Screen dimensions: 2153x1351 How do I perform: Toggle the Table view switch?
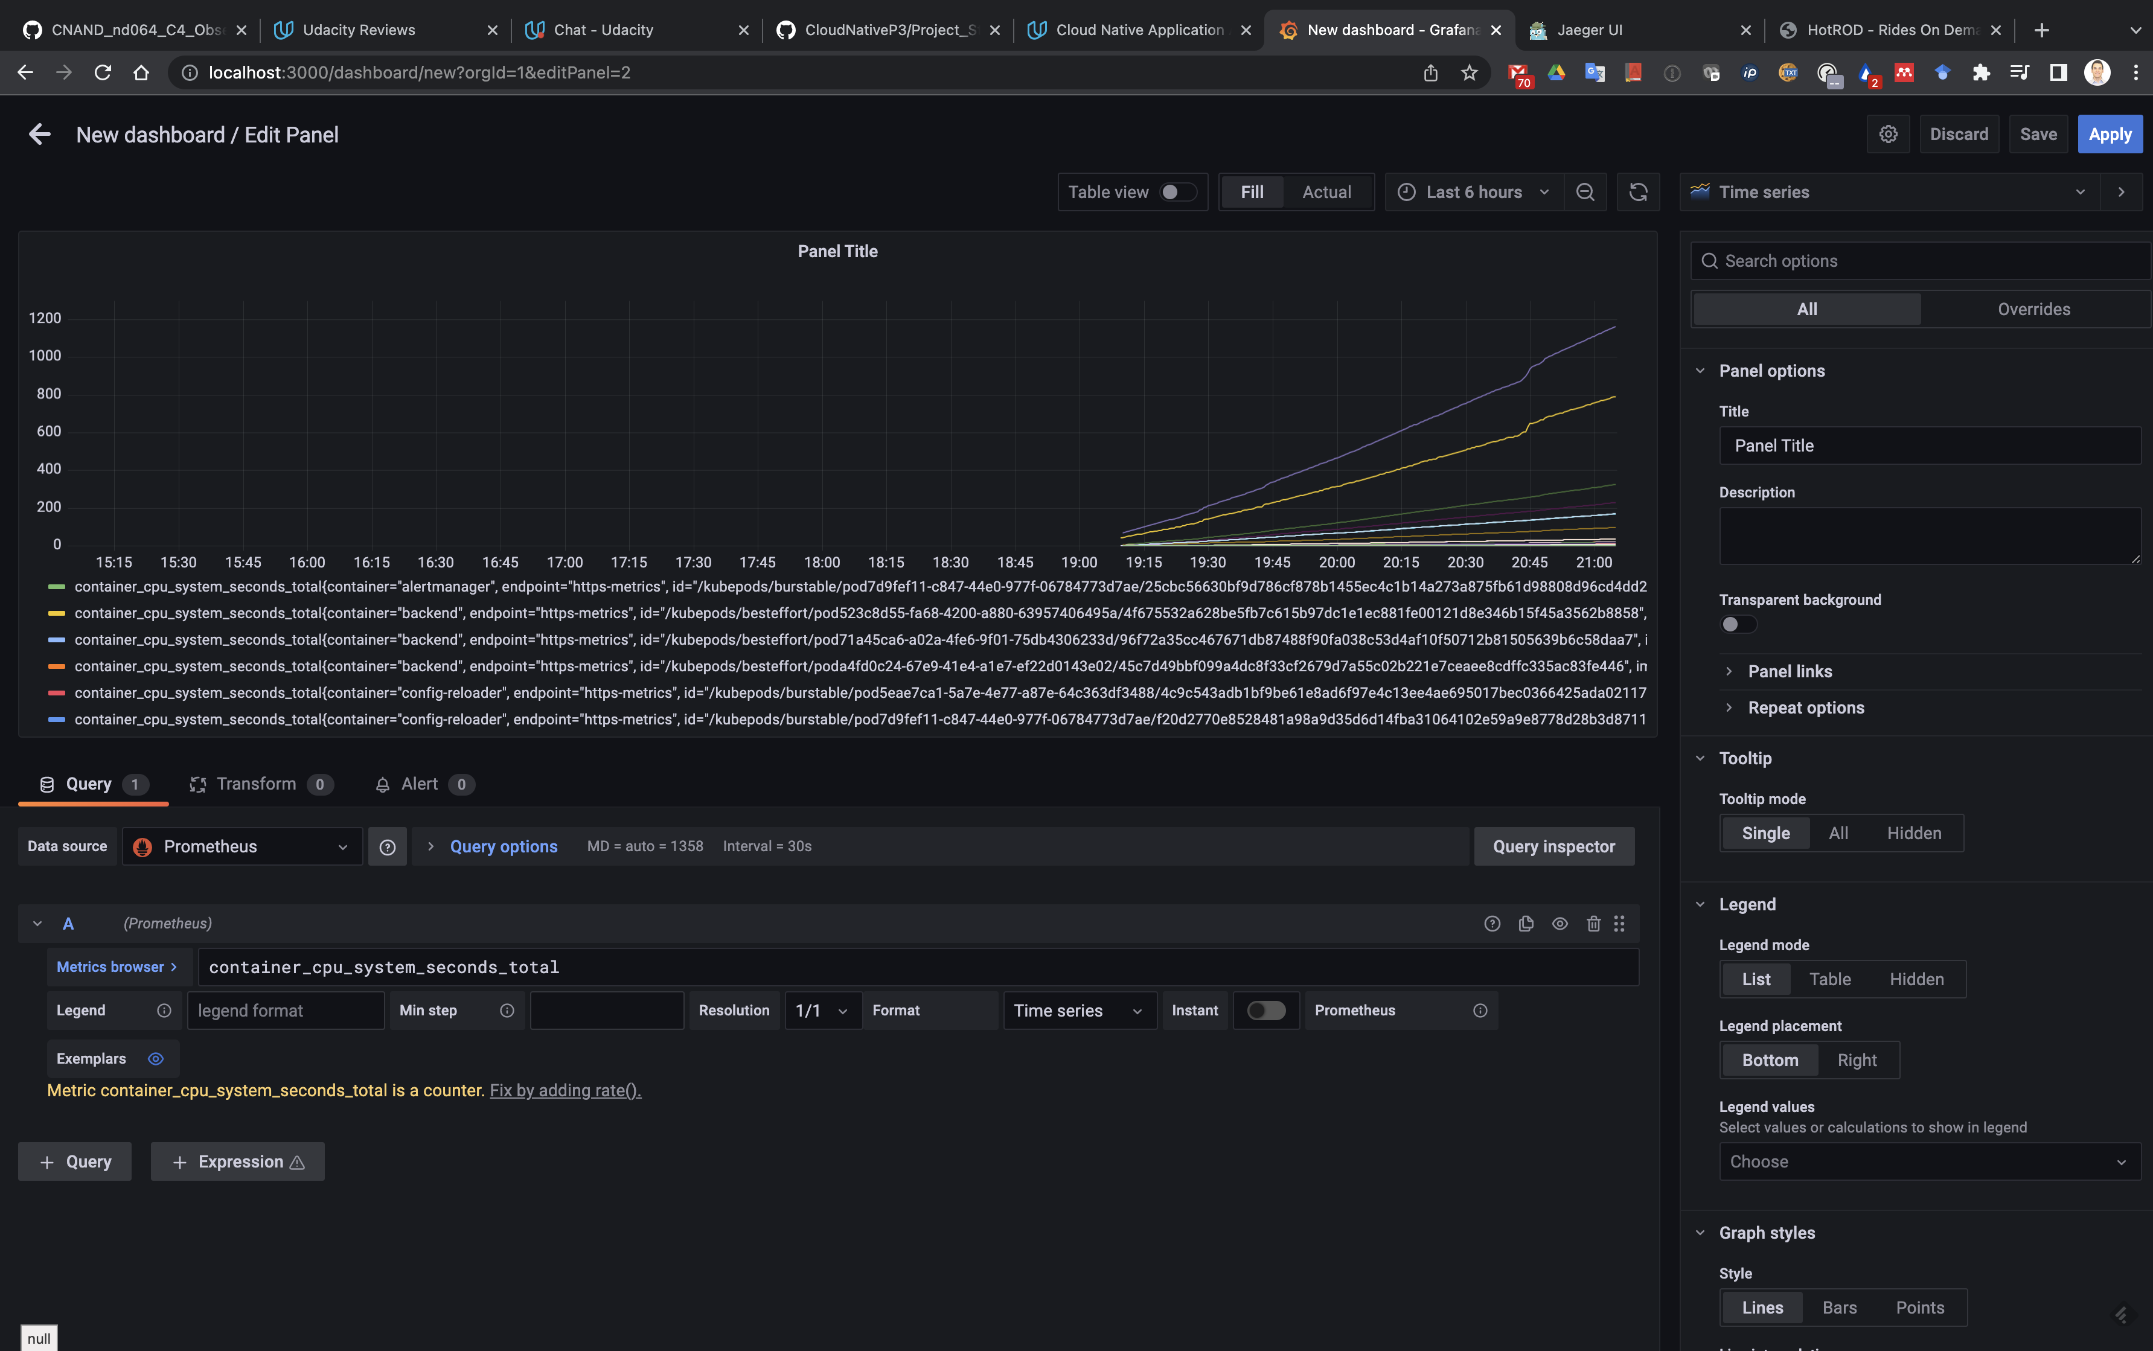pyautogui.click(x=1177, y=192)
